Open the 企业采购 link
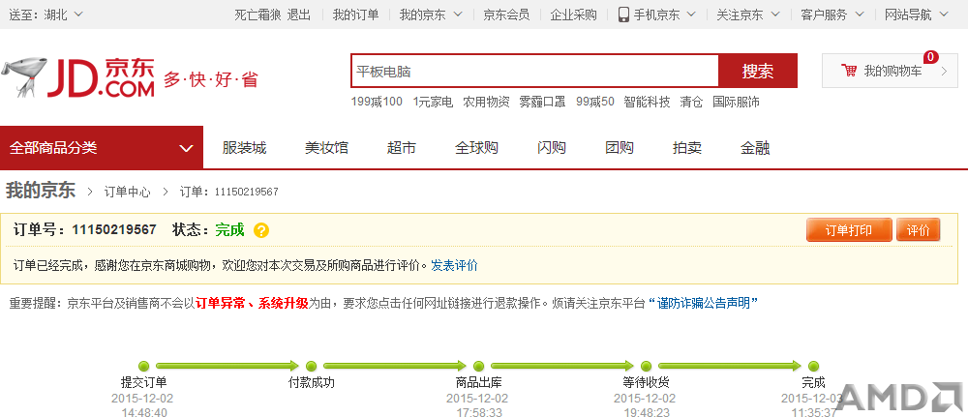 pos(573,15)
